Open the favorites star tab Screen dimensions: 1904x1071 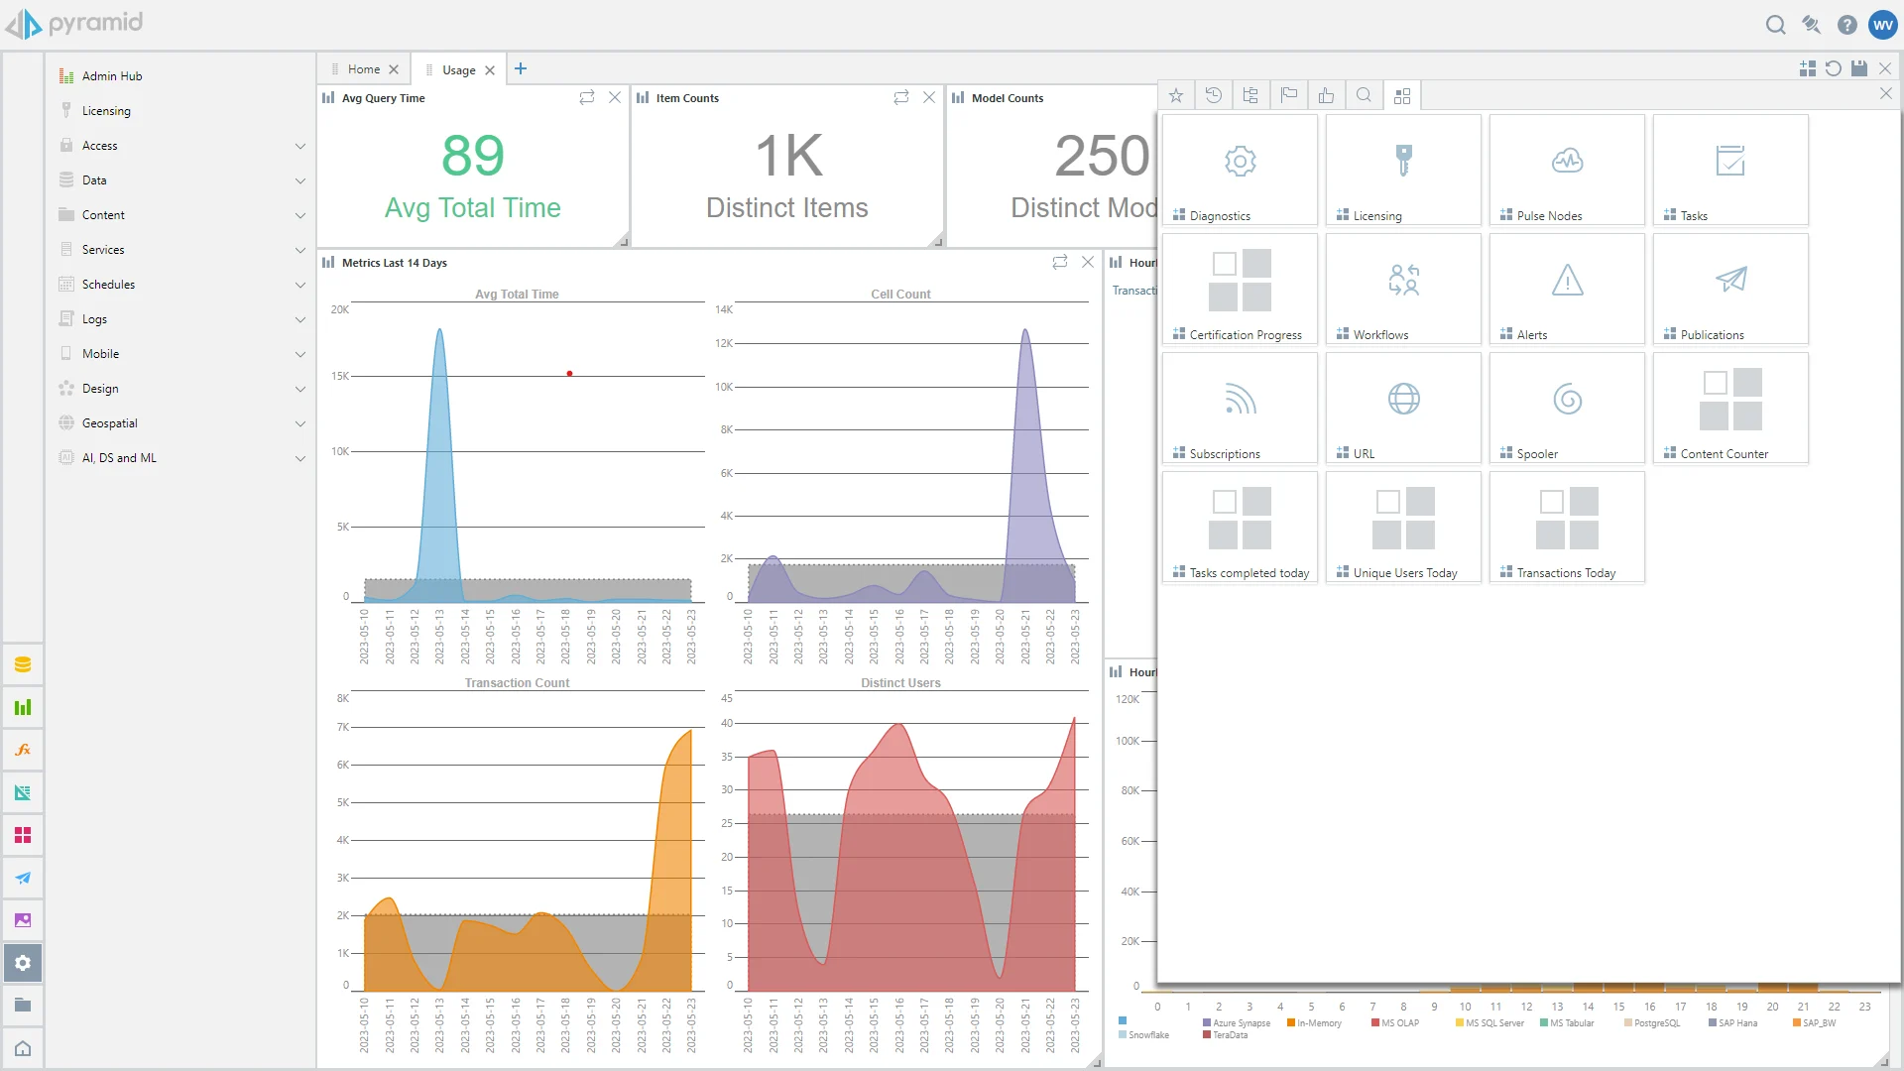(1176, 95)
